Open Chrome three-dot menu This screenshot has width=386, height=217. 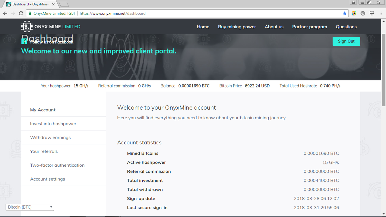[381, 13]
